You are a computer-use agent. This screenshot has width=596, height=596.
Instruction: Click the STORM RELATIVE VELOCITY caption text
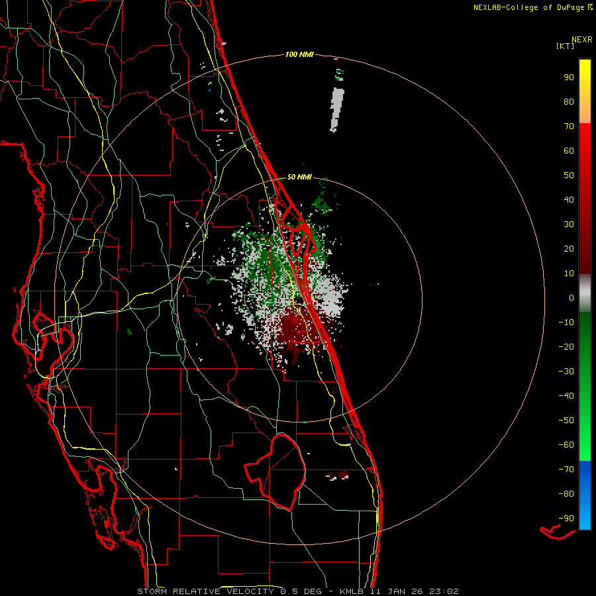click(x=205, y=591)
